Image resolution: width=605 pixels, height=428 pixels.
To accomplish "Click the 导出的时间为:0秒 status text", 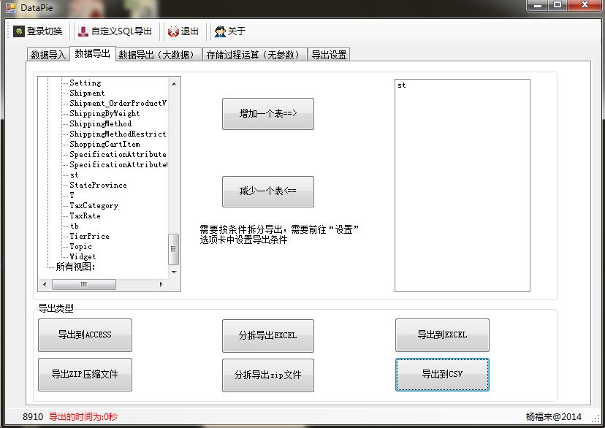I will tap(83, 417).
